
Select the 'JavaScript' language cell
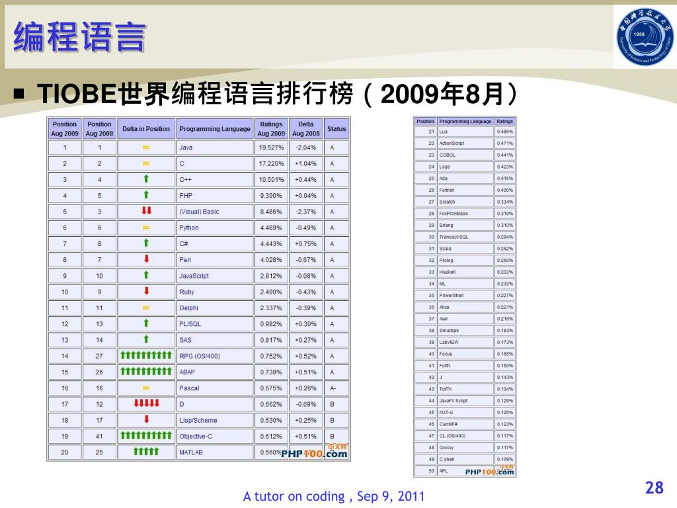click(215, 276)
